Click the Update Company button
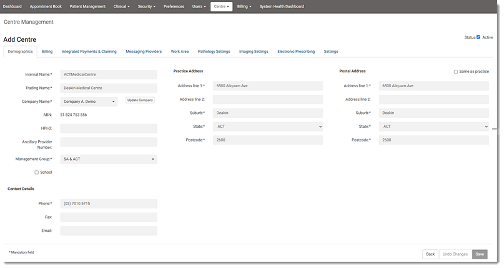The width and height of the screenshot is (504, 268). [140, 100]
